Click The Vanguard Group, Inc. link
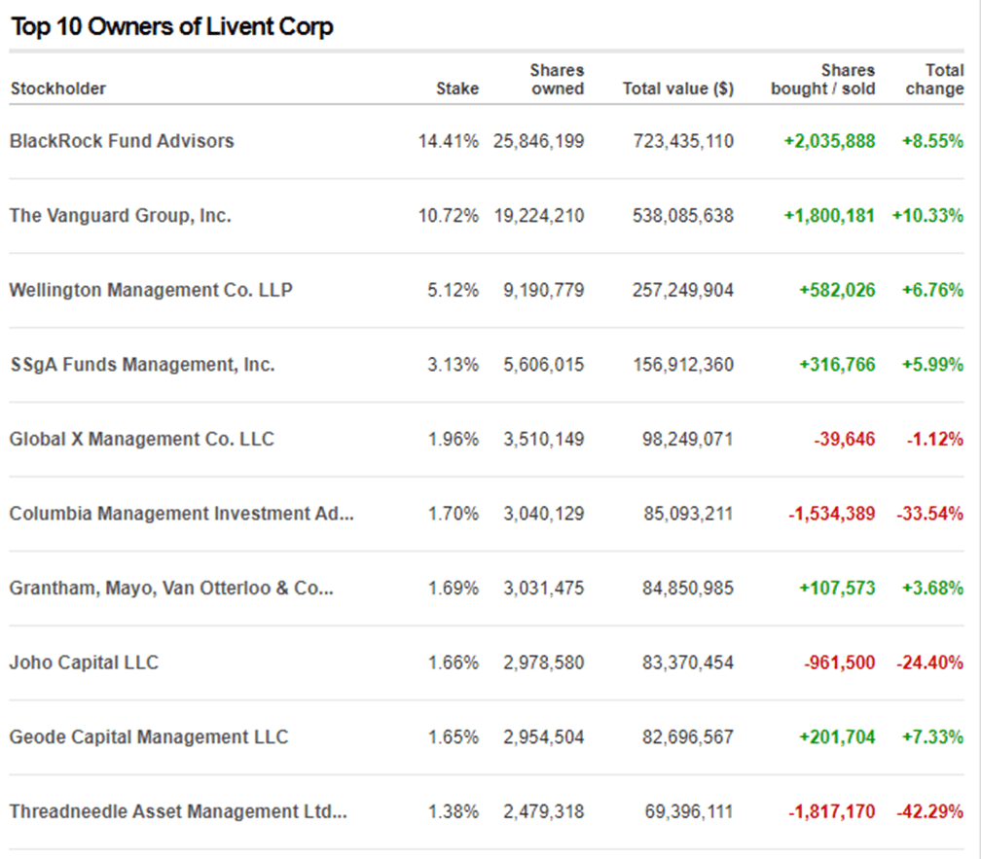 coord(121,216)
